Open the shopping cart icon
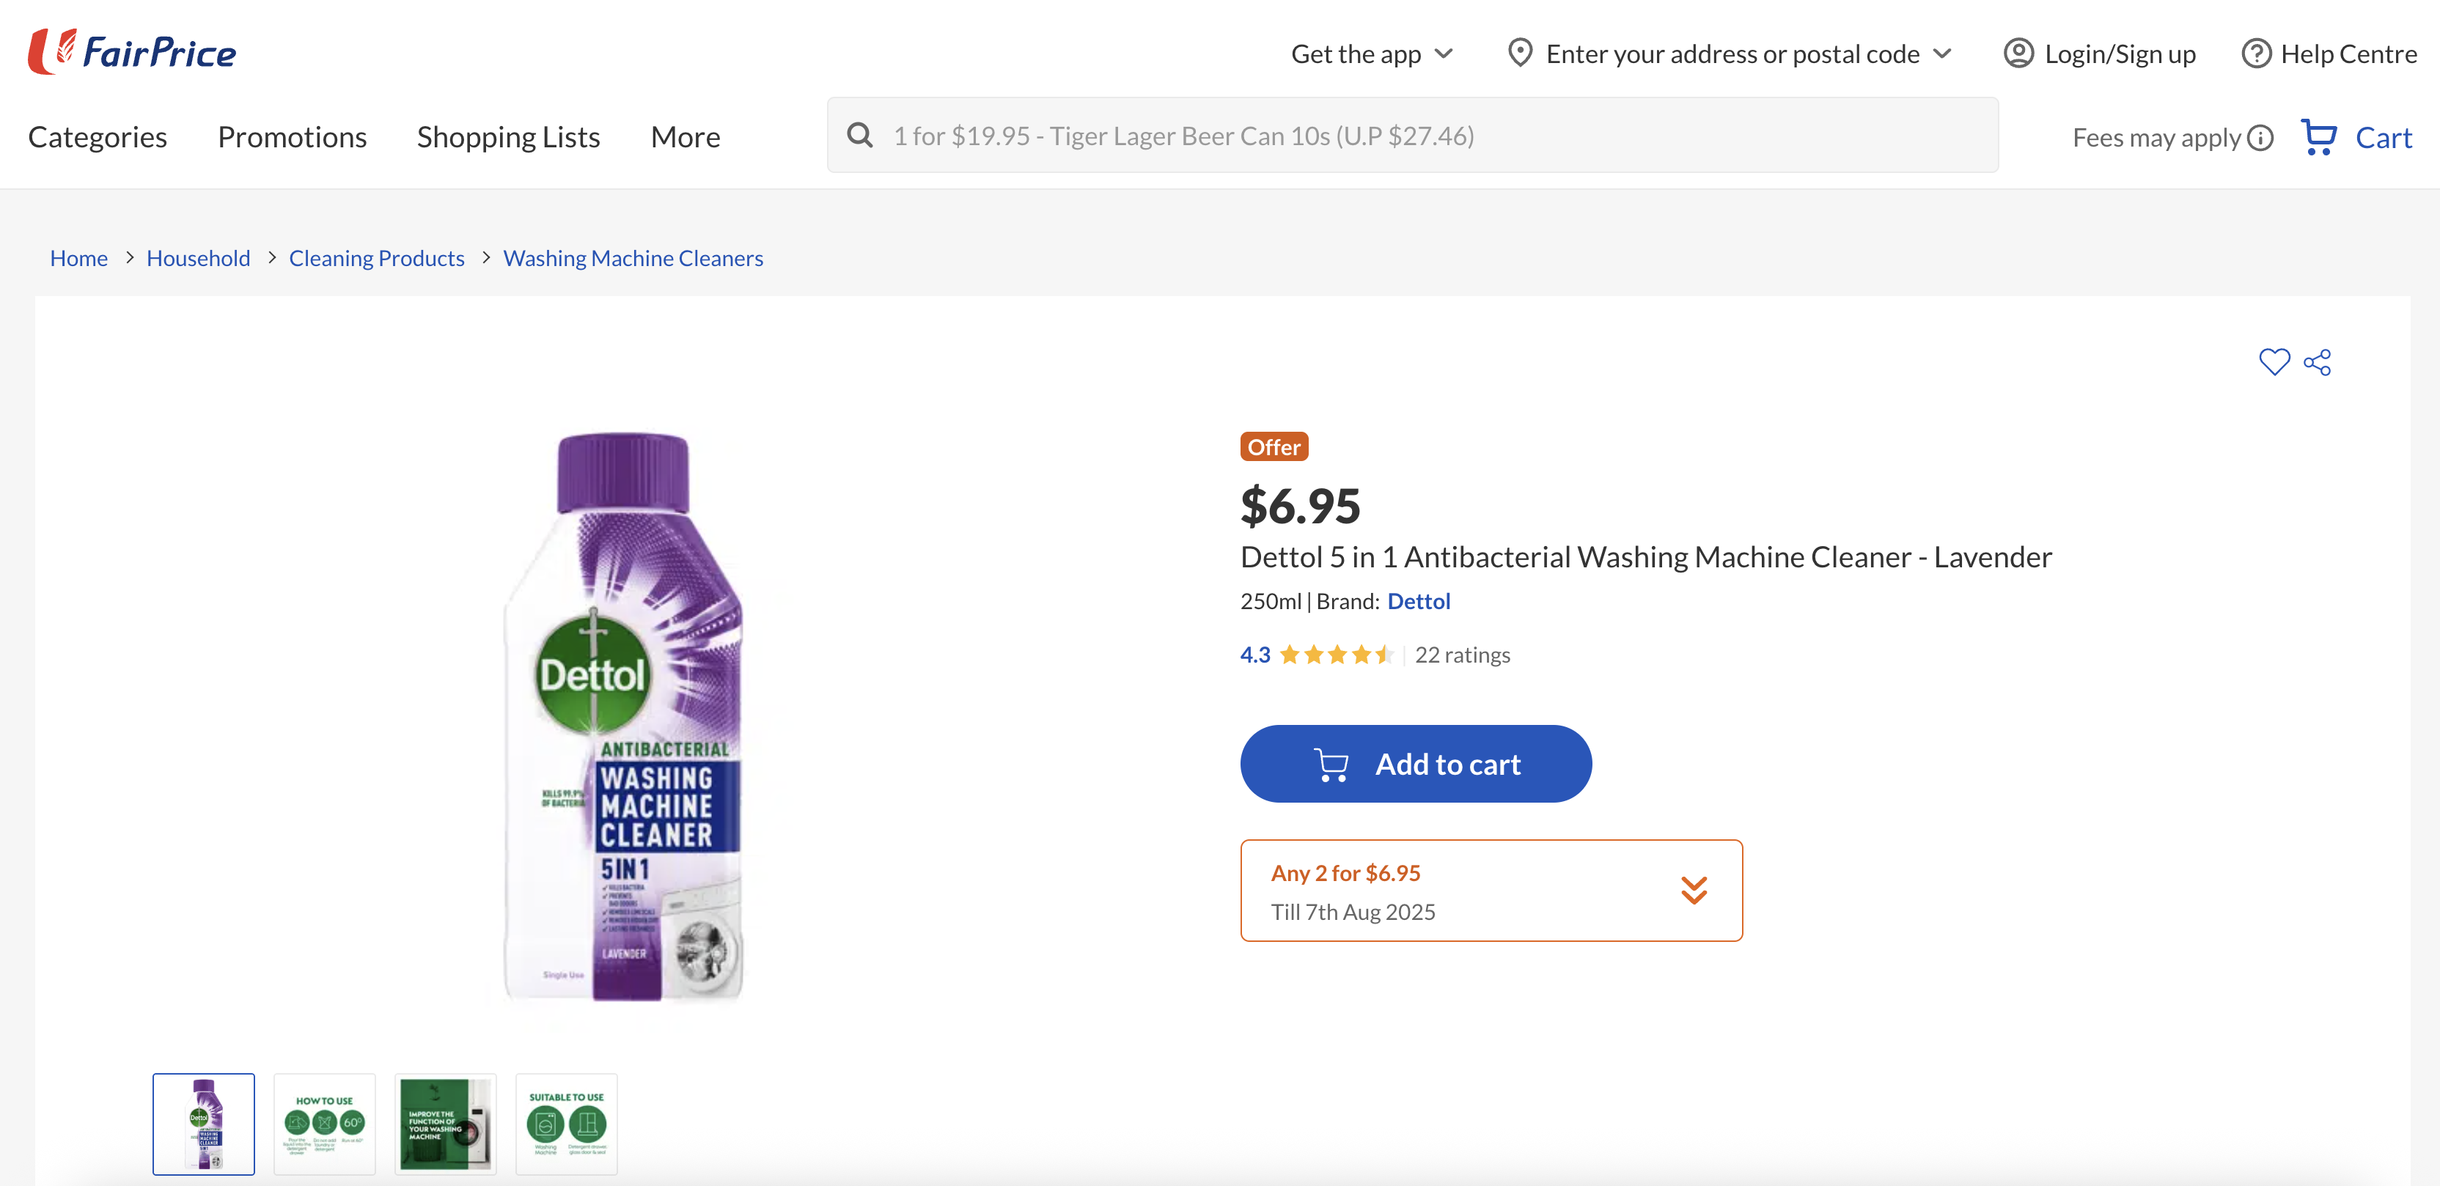Screen dimensions: 2440x1186 (x=2319, y=137)
